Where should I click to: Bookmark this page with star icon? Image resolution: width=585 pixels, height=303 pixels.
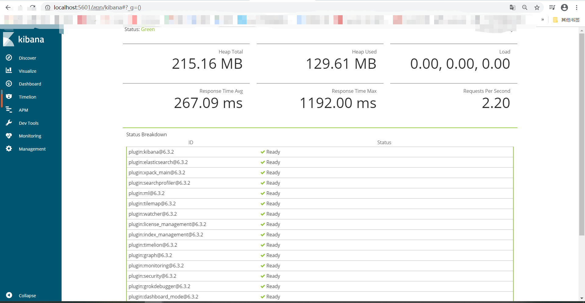coord(537,7)
